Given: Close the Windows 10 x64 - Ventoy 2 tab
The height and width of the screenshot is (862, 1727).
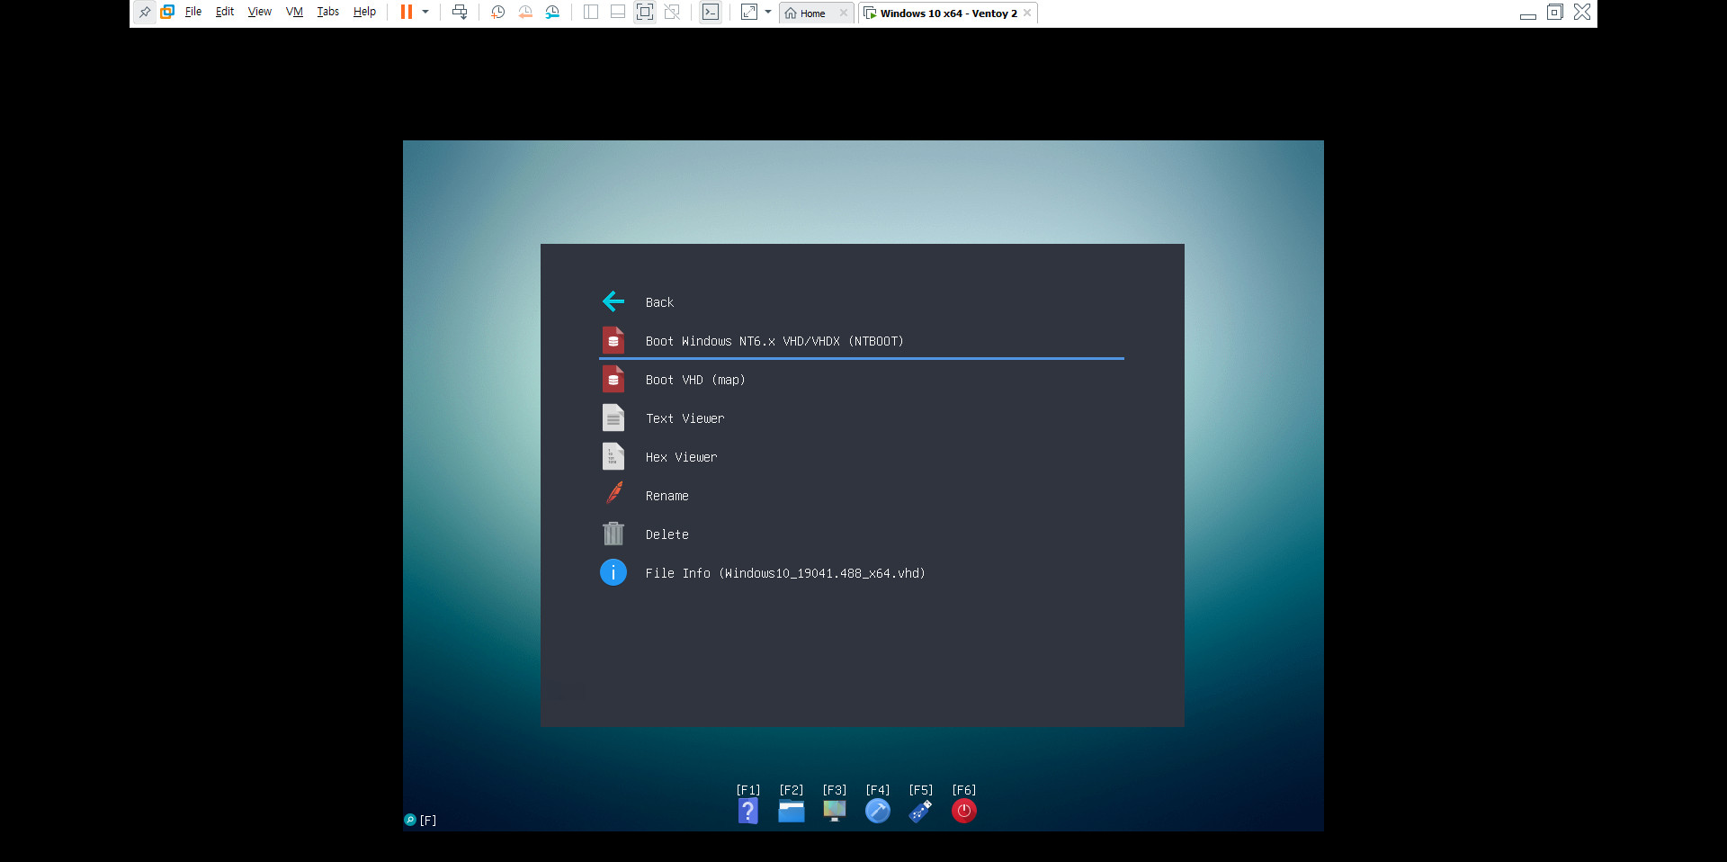Looking at the screenshot, I should [1027, 13].
